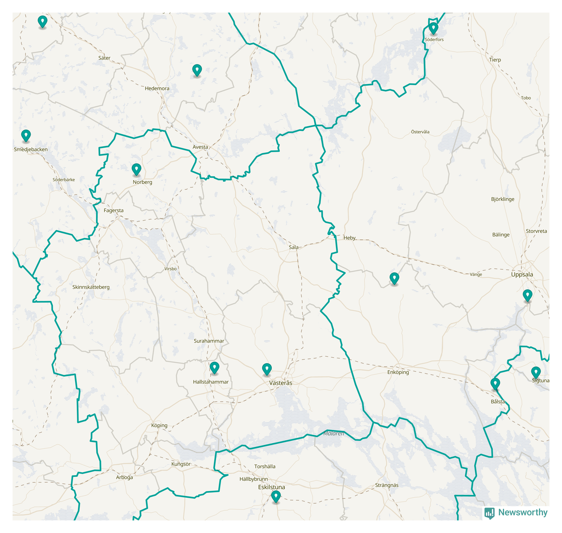This screenshot has width=562, height=533.
Task: Select the Östervåla label
Action: 420,132
